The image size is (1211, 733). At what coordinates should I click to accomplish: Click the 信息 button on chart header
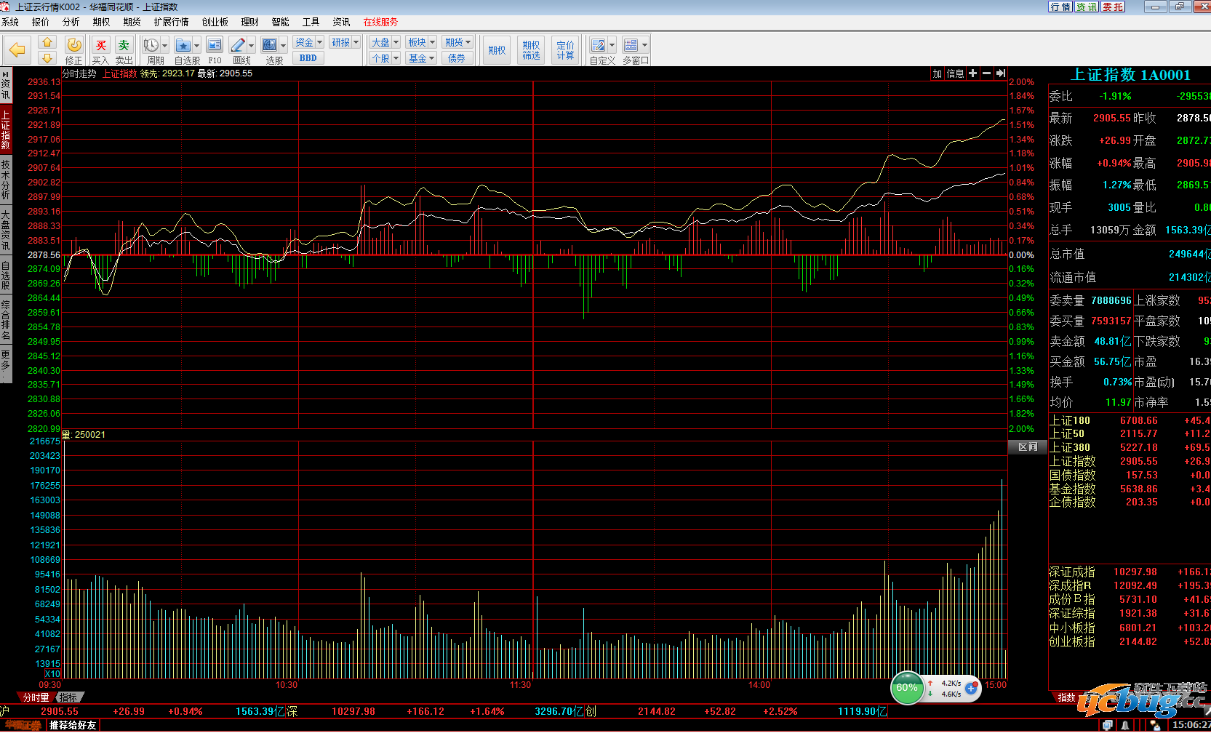click(955, 73)
